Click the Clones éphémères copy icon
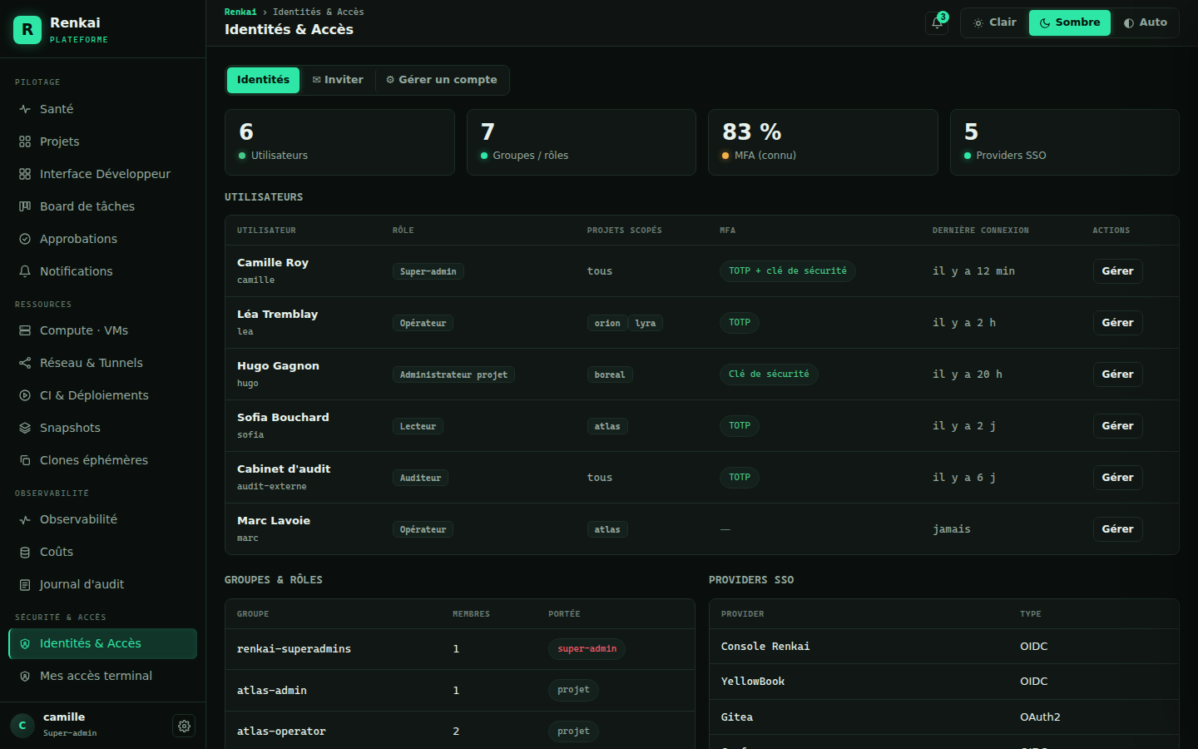The height and width of the screenshot is (749, 1198). (x=25, y=460)
